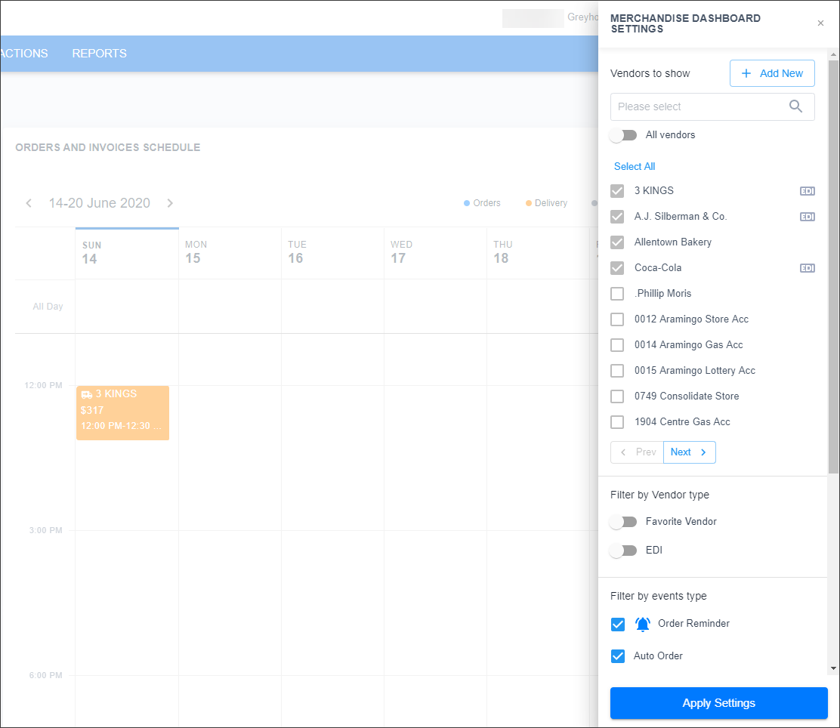Close the Merchandise Dashboard Settings panel
Viewport: 840px width, 728px height.
(x=820, y=23)
